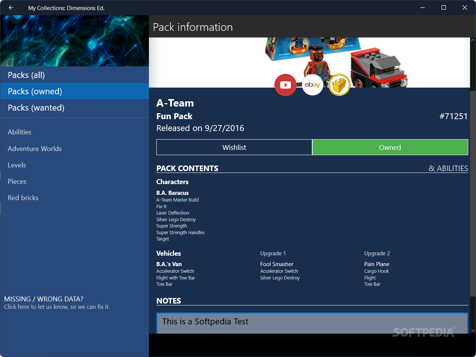Click the 'Fix-It' ability
The width and height of the screenshot is (476, 357).
coord(162,207)
